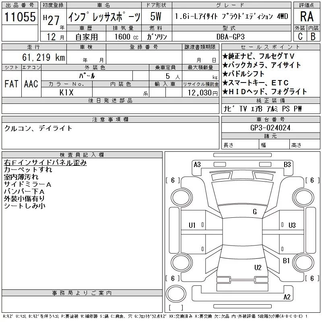This screenshot has height=322, width=322.
Task: Click the spare tire circle on diagram
Action: [176, 294]
